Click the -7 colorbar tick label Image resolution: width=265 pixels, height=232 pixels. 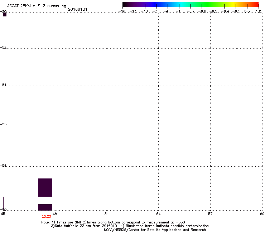tap(155, 11)
